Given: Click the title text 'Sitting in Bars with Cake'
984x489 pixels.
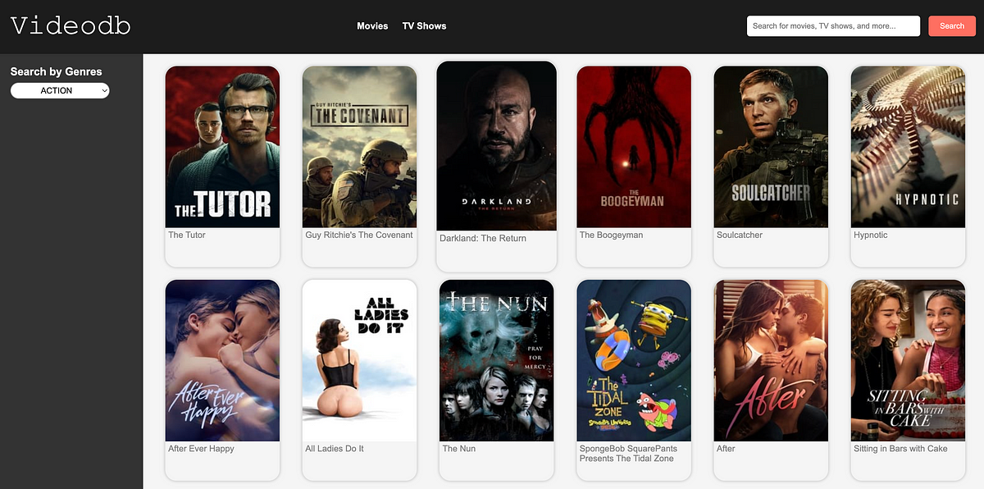Looking at the screenshot, I should [x=900, y=449].
